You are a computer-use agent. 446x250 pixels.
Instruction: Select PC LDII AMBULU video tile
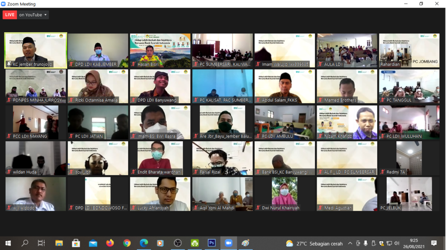(x=285, y=123)
